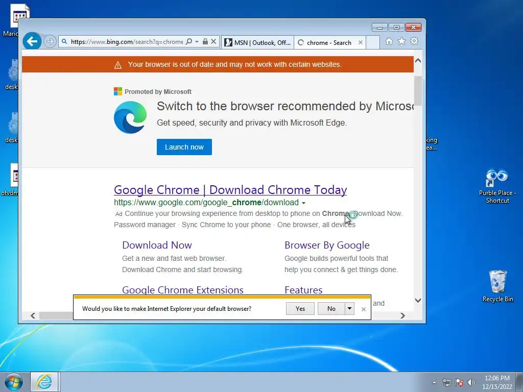Expand the dropdown arrow next to No
Viewport: 523px width, 392px height.
349,309
